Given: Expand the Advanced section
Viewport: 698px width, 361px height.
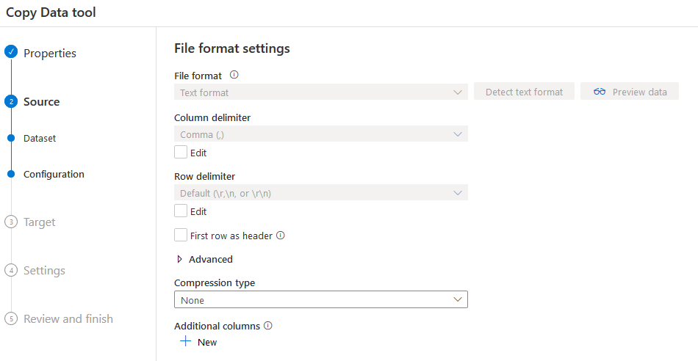Looking at the screenshot, I should [204, 259].
